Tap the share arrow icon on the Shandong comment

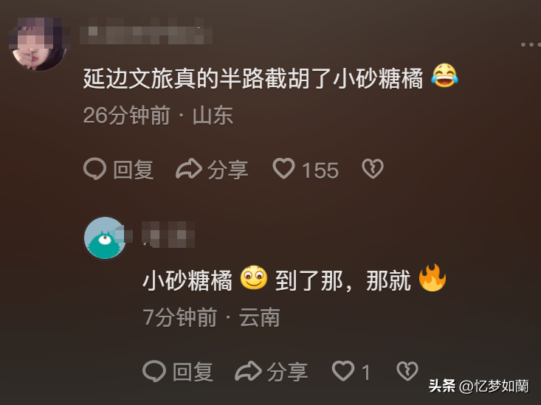coord(189,169)
